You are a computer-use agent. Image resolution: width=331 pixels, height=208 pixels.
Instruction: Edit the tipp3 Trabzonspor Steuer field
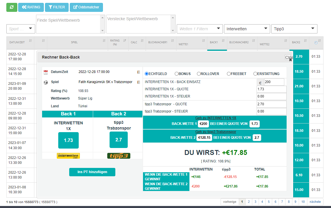point(272,111)
